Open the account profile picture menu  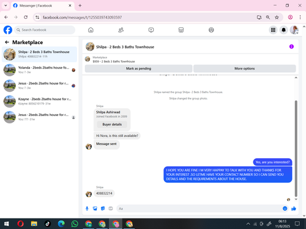click(294, 30)
